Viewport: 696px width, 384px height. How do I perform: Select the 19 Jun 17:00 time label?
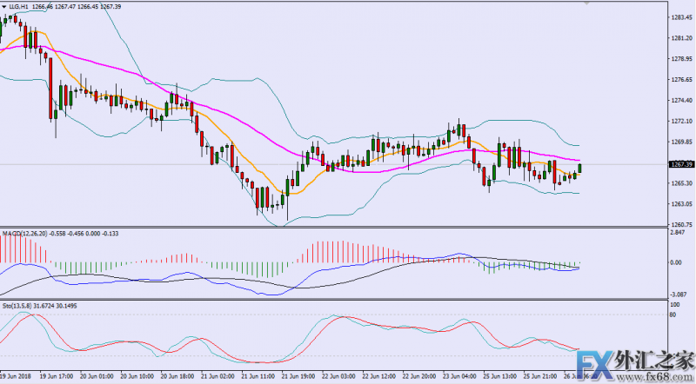[x=57, y=376]
